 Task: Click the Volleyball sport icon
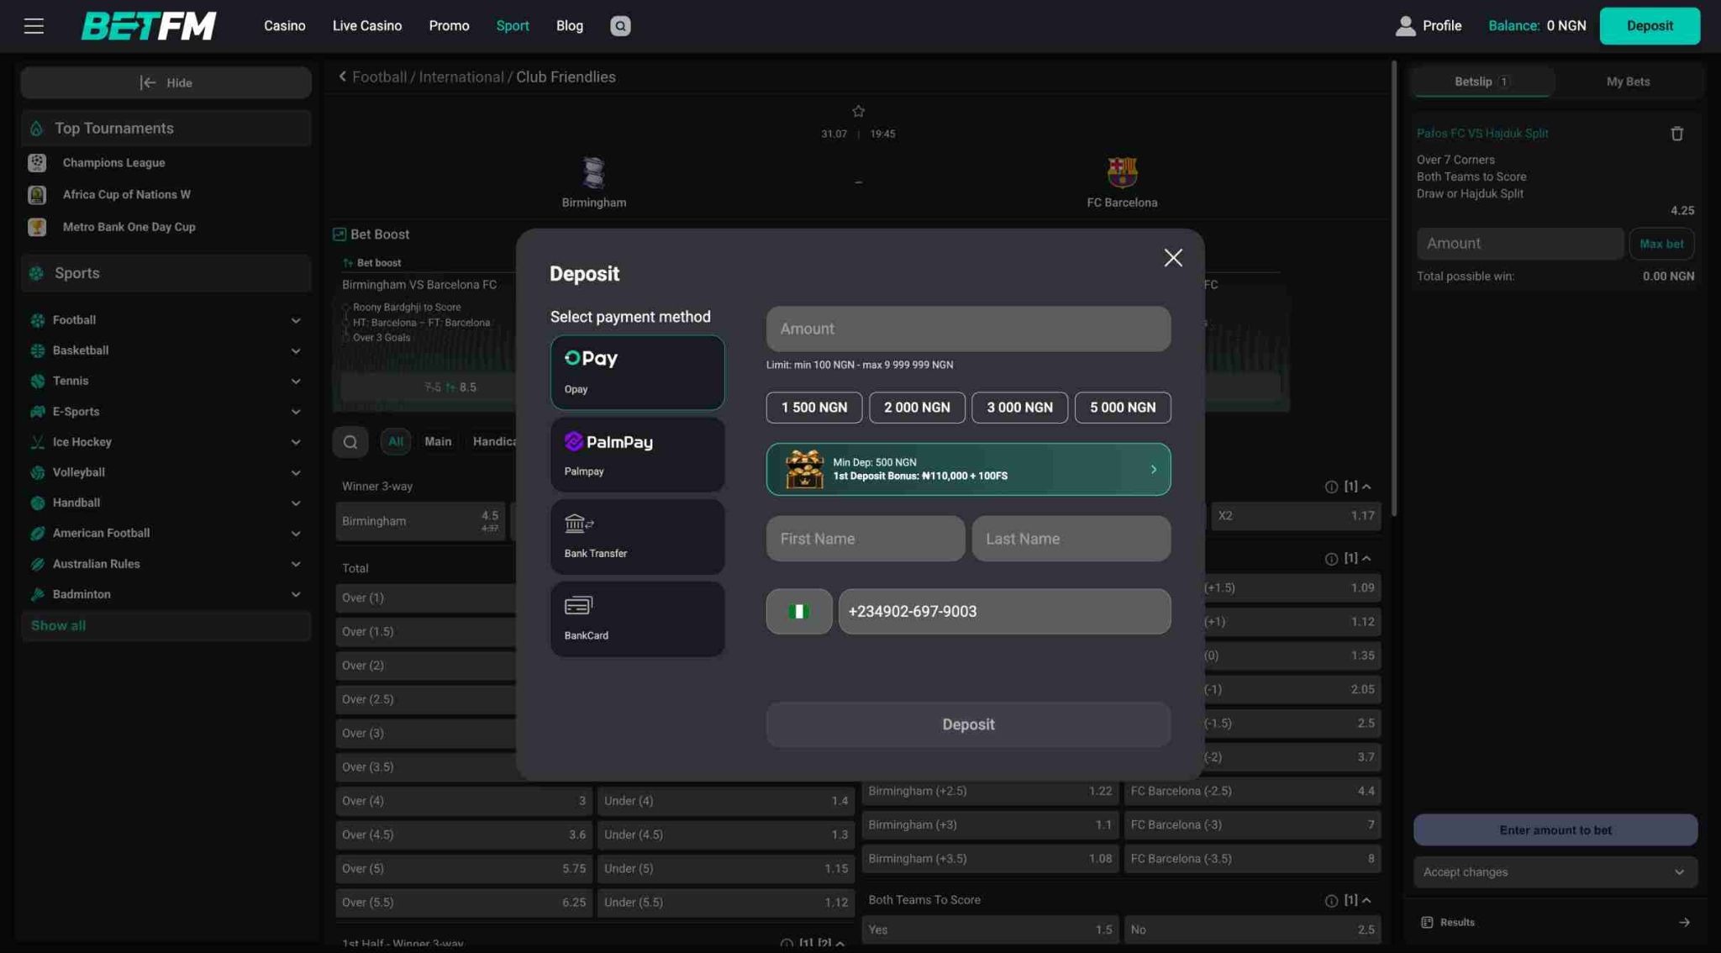pos(37,472)
